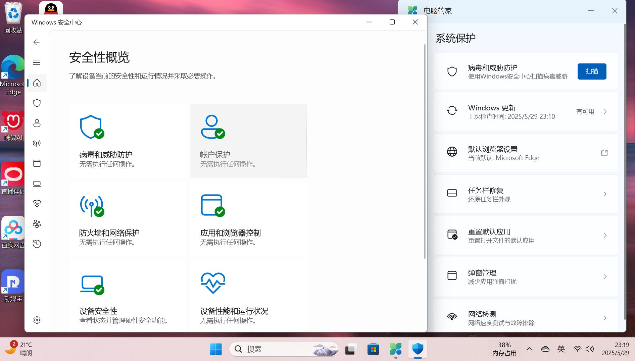Expand the hamburger navigation menu

[37, 62]
